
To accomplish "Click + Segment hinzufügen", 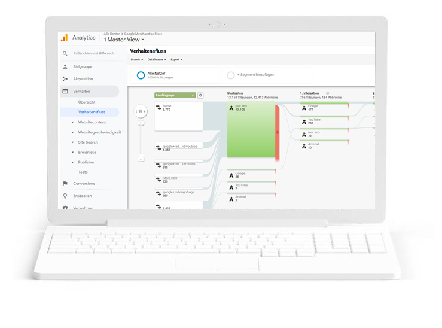I will click(x=255, y=75).
